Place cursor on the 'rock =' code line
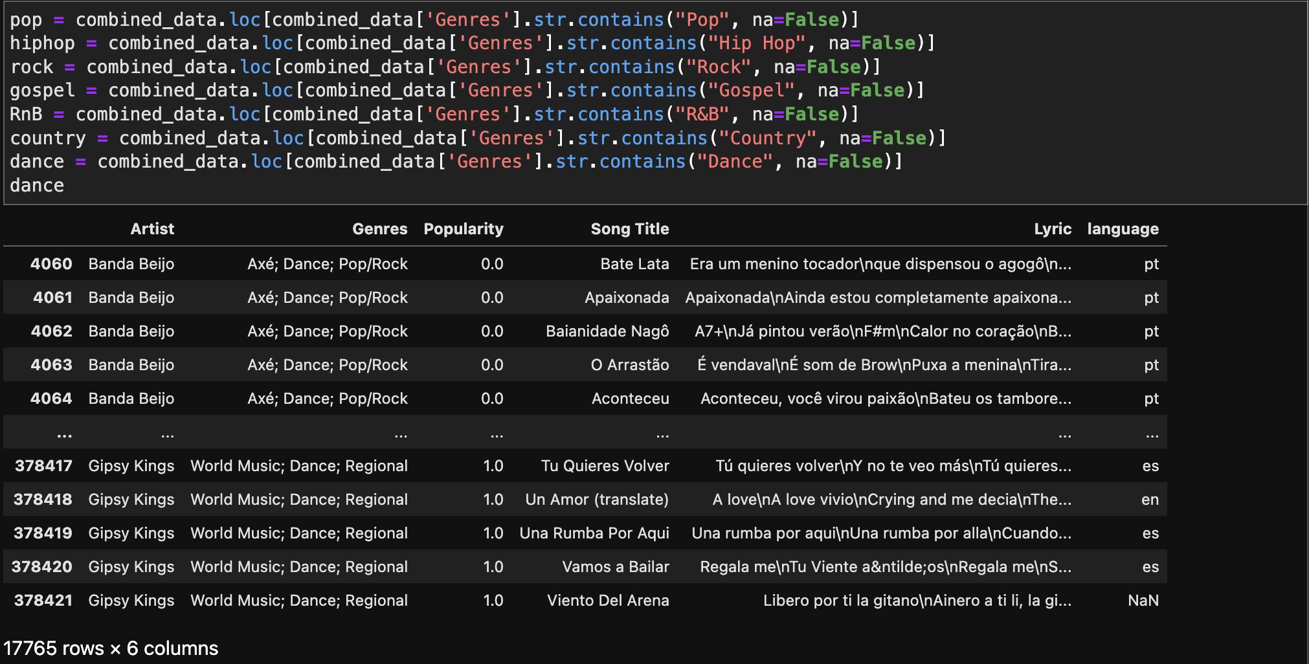 445,67
